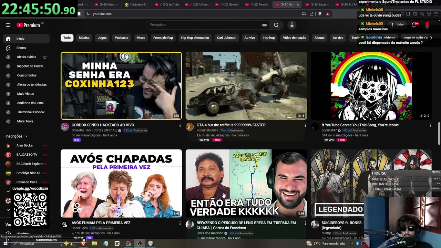441x248 pixels.
Task: Open options menu for GORDOX SENDO HACKEADO video
Action: click(180, 125)
